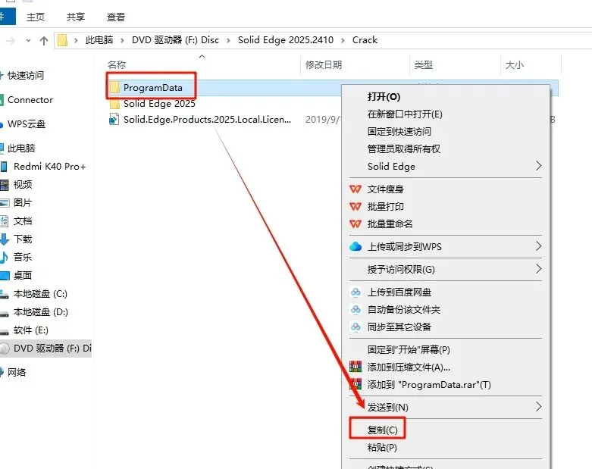
Task: Click the 文档 icon in sidebar
Action: [x=4, y=221]
